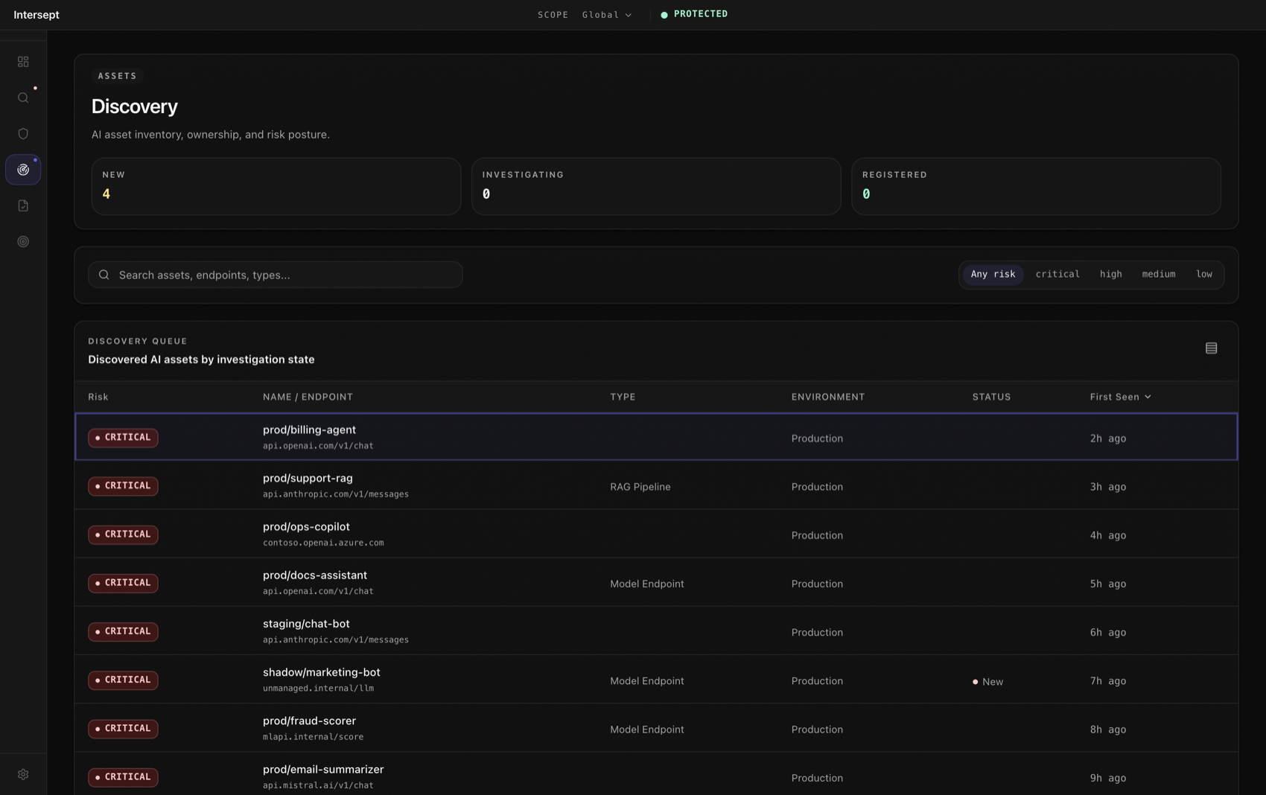Viewport: 1266px width, 795px height.
Task: Open the shield protection icon in sidebar
Action: pyautogui.click(x=23, y=134)
